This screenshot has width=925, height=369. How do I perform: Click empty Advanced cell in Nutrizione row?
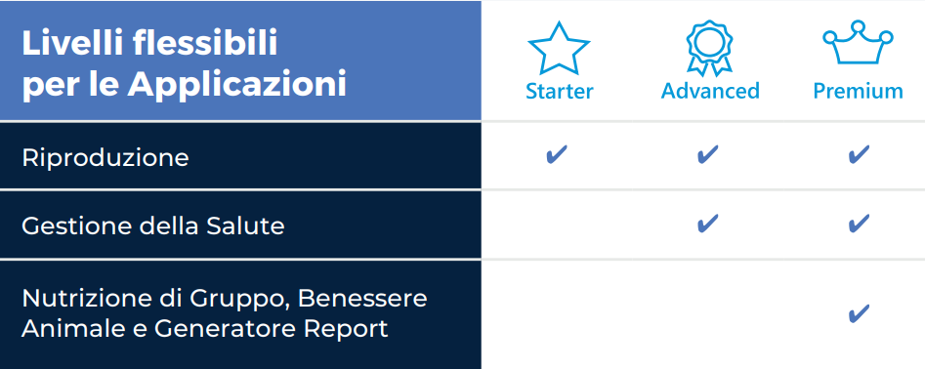708,314
